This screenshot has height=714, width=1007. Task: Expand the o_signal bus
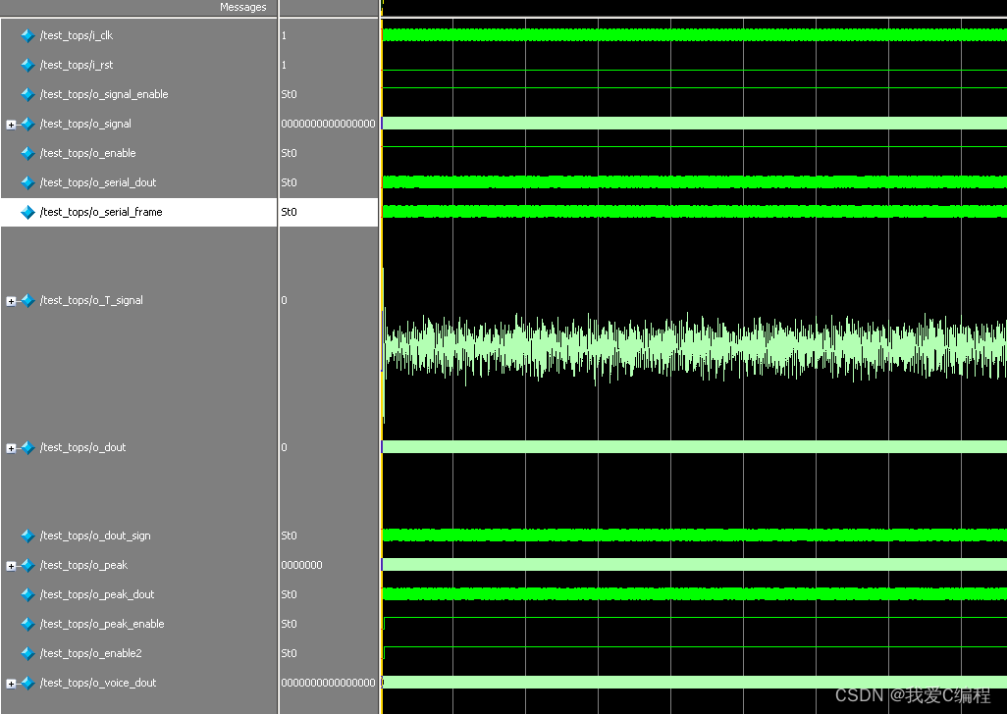[11, 125]
